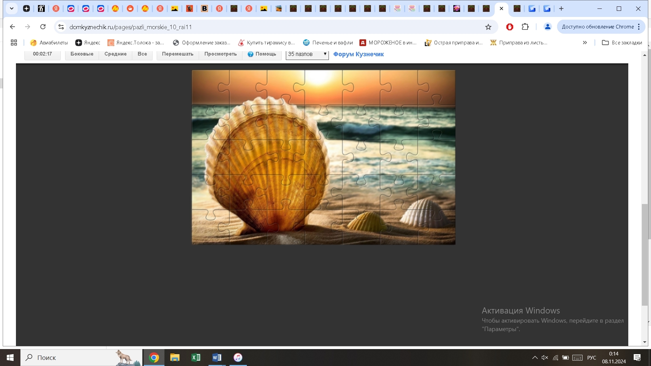Reload the puzzle page
The image size is (651, 366).
click(x=43, y=27)
